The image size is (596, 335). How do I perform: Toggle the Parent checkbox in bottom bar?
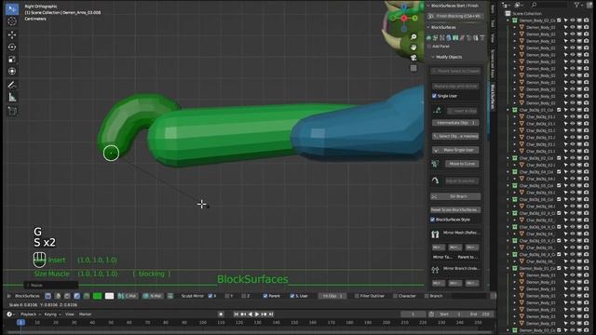click(x=265, y=296)
